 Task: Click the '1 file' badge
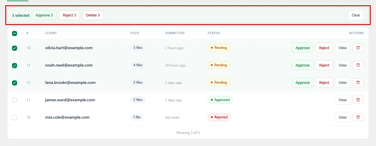tap(137, 117)
